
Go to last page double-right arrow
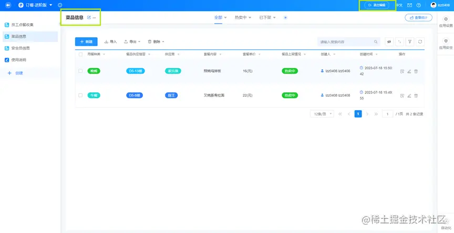pyautogui.click(x=376, y=114)
